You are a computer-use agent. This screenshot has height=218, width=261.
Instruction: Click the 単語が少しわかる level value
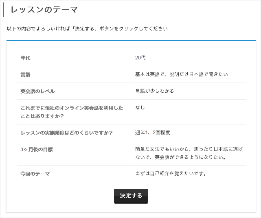click(154, 91)
